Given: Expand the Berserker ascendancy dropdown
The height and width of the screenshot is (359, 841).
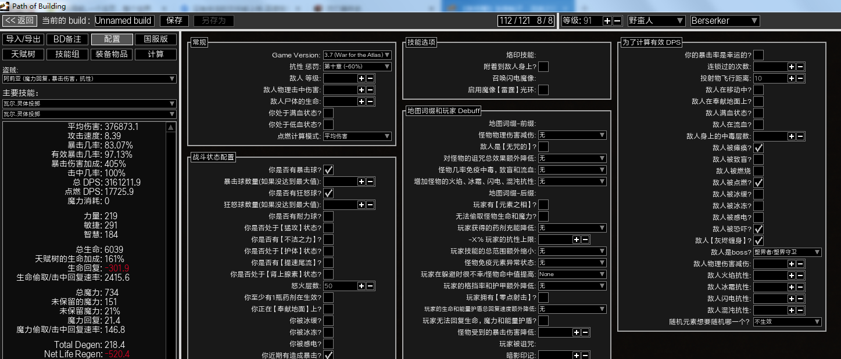Looking at the screenshot, I should [725, 20].
